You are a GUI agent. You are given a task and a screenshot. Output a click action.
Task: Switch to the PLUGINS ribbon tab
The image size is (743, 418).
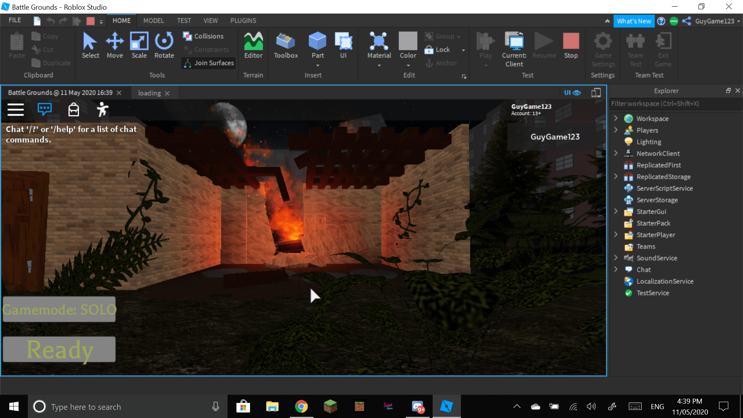point(243,21)
